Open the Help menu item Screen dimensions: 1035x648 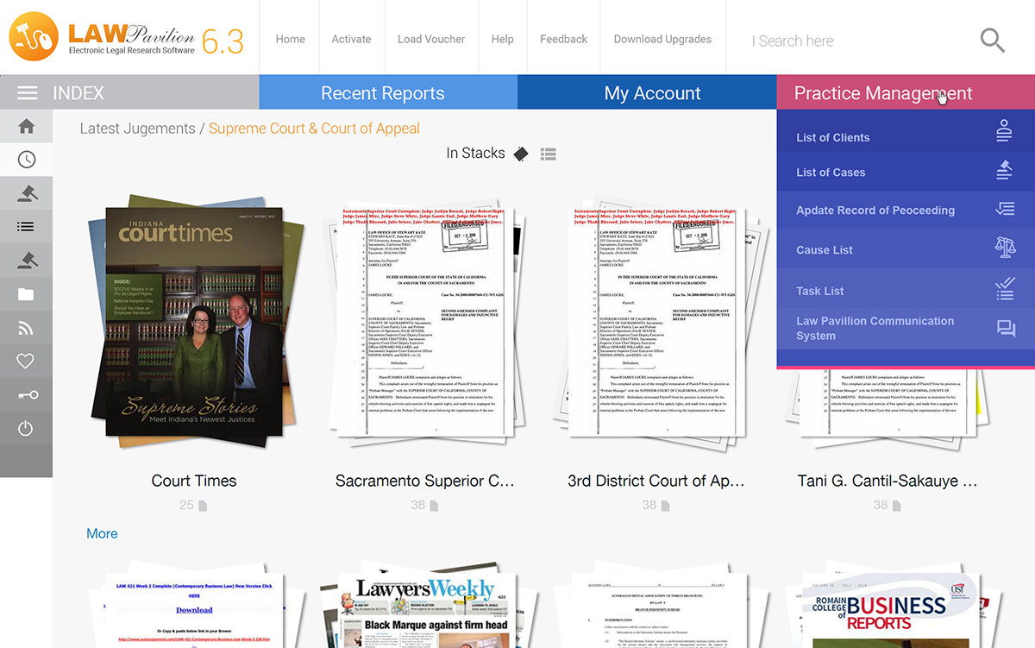coord(503,39)
